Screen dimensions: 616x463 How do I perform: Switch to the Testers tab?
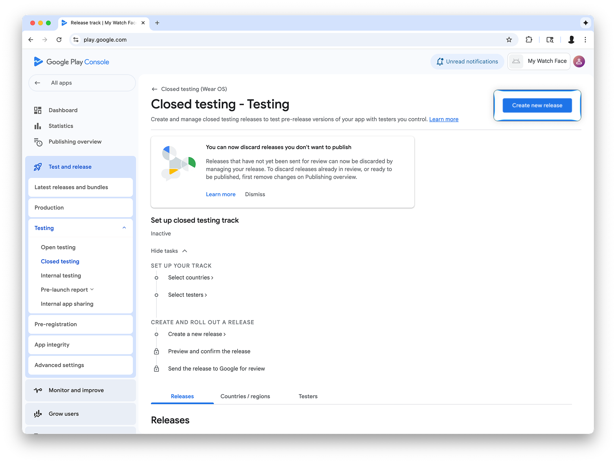308,396
